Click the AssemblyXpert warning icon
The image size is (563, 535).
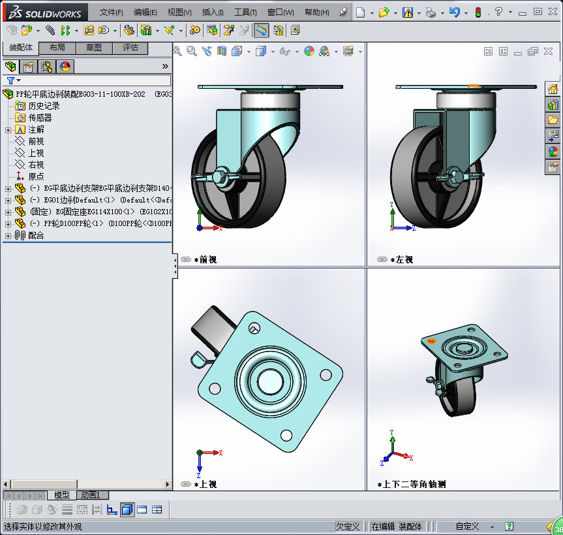278,30
